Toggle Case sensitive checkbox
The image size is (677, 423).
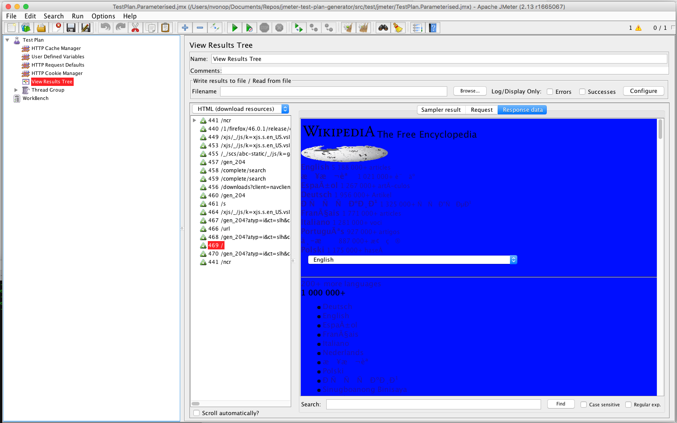(x=584, y=405)
